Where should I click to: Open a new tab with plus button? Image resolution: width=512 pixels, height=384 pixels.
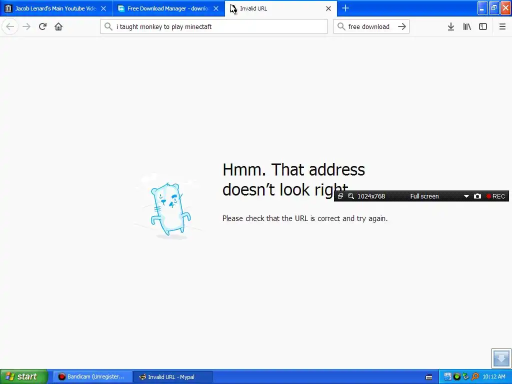[x=345, y=8]
